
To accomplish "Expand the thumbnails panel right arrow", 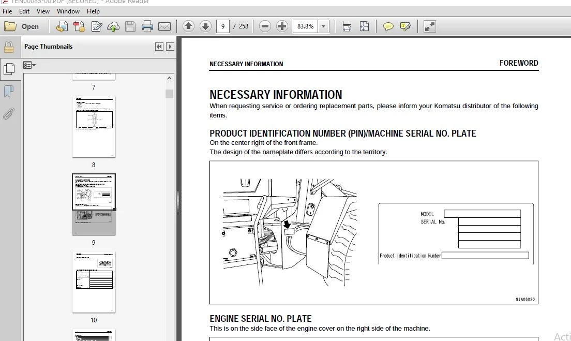I will 170,47.
